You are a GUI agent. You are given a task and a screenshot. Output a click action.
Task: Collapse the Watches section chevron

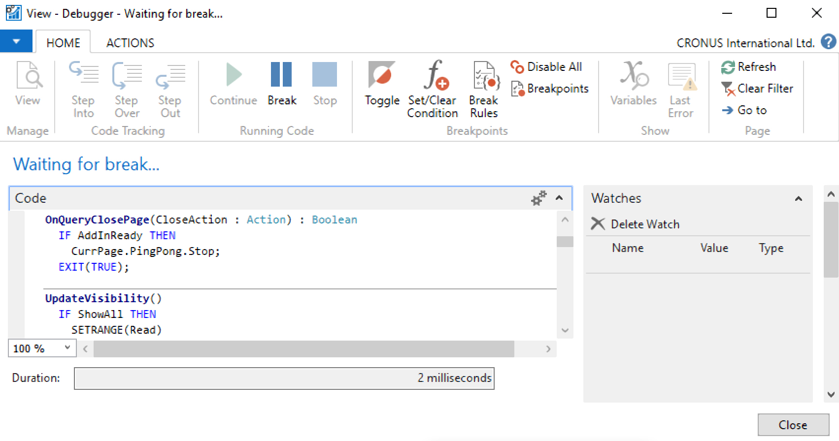[x=799, y=198]
